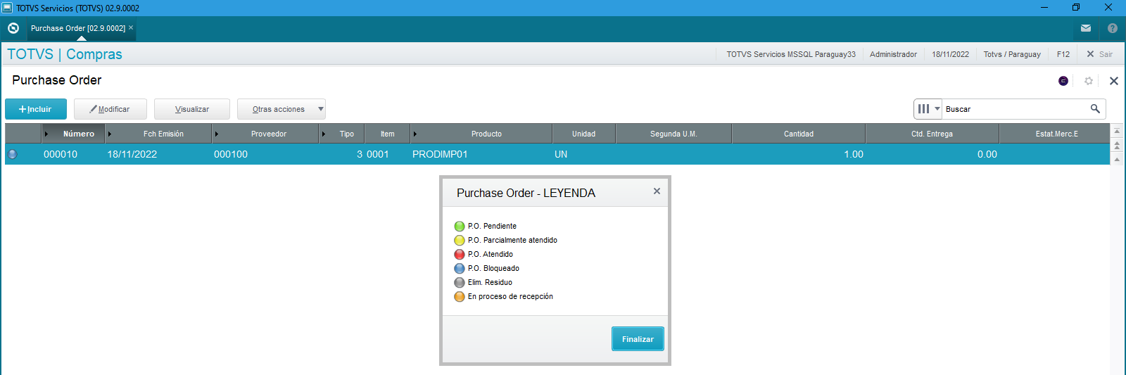Click the grid scroll up one line arrow
Screen dimensions: 1126x375
click(x=1117, y=160)
